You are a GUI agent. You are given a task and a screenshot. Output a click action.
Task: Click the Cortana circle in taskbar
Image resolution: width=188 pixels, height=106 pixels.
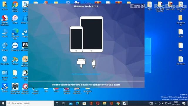point(57,103)
